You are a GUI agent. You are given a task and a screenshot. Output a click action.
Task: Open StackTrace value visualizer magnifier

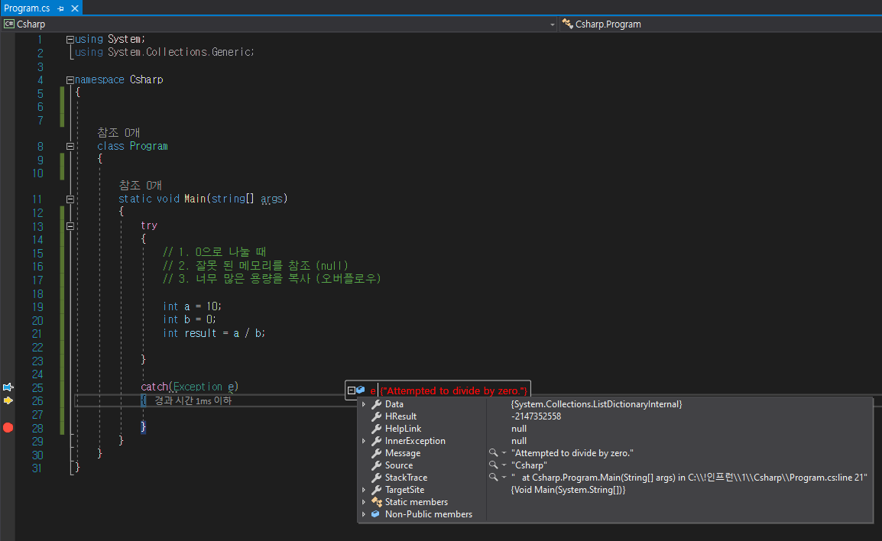[493, 477]
